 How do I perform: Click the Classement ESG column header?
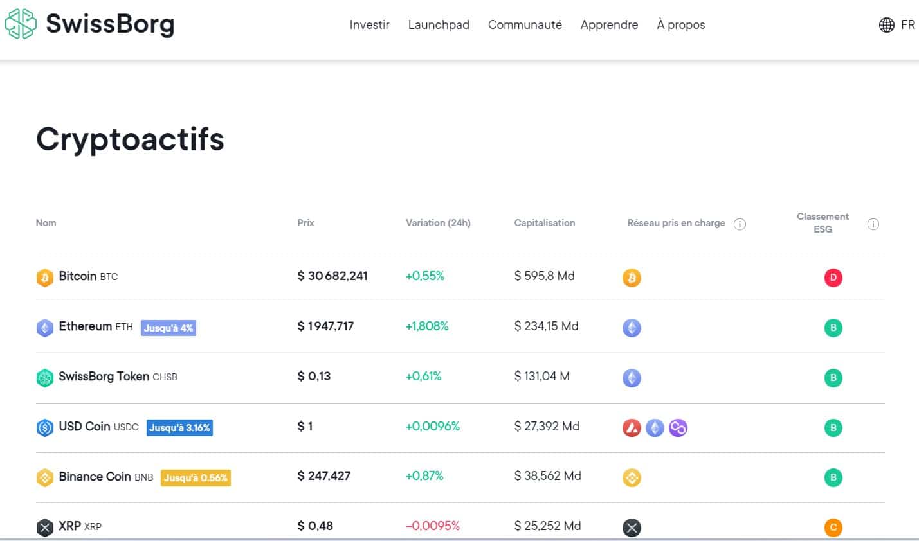click(x=823, y=223)
